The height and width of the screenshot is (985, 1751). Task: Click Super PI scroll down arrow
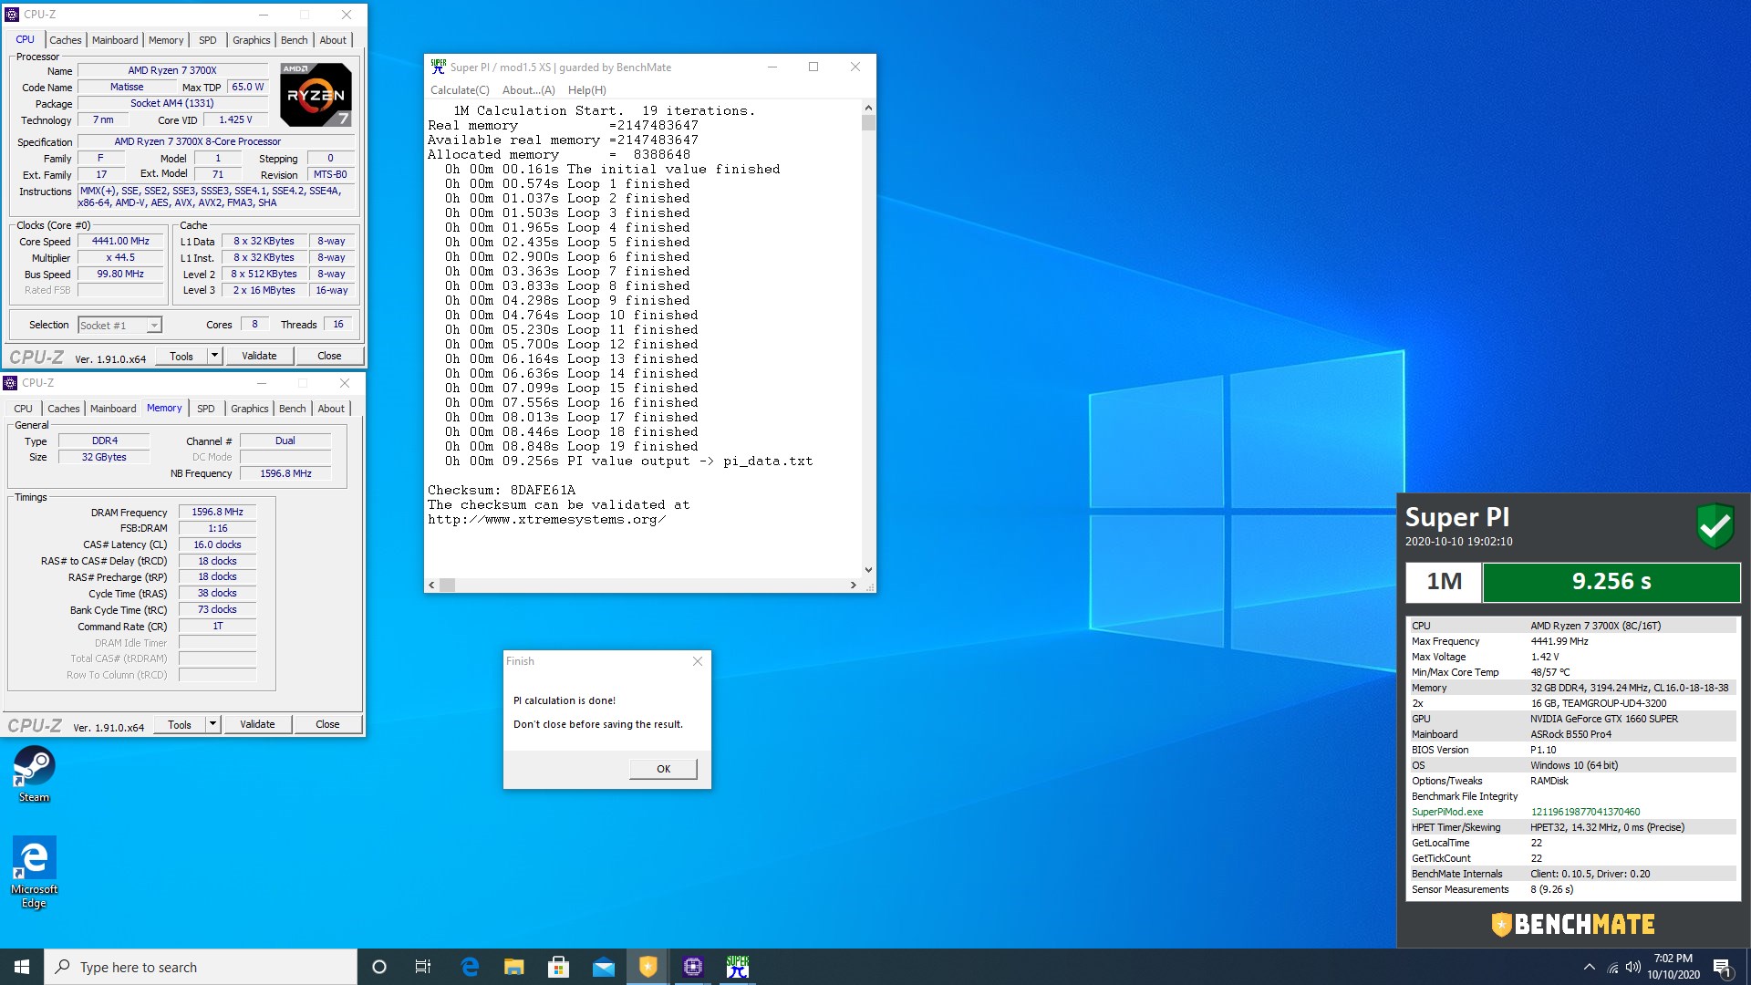[868, 570]
